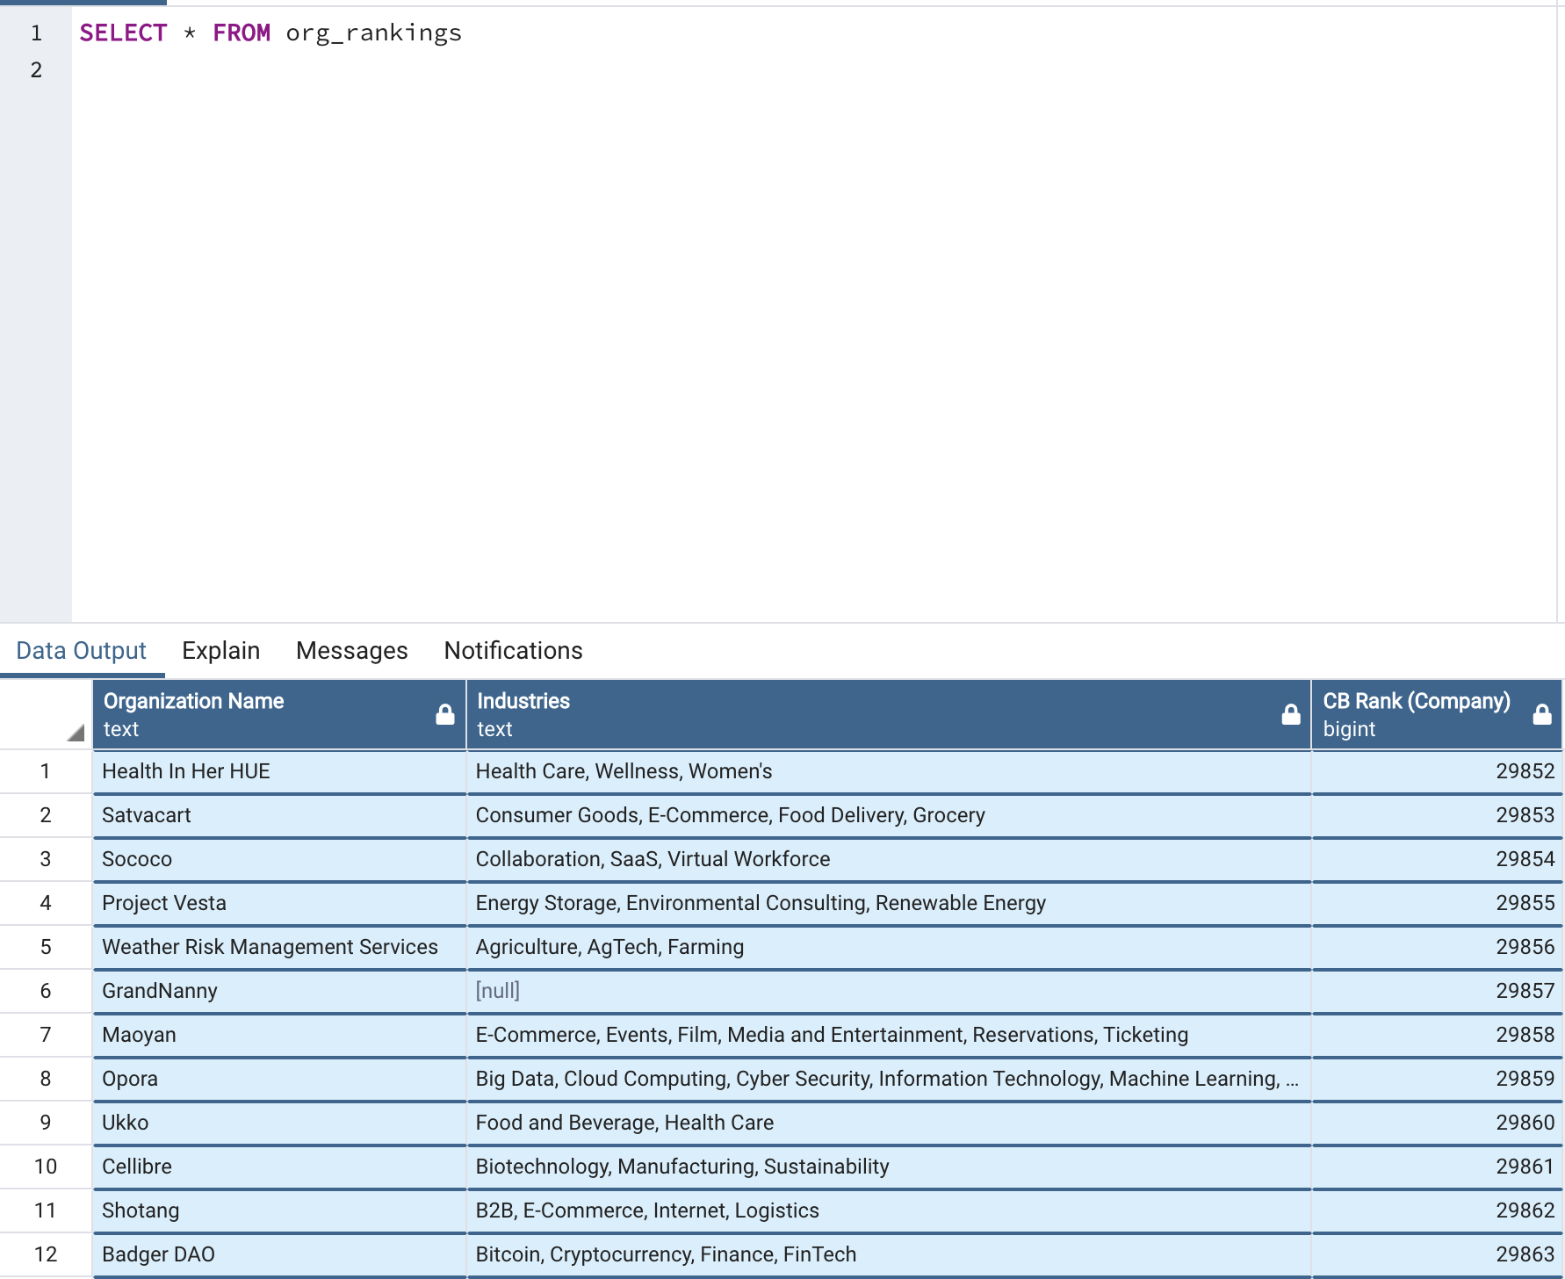Image resolution: width=1565 pixels, height=1279 pixels.
Task: Switch to the Explain tab
Action: coord(220,650)
